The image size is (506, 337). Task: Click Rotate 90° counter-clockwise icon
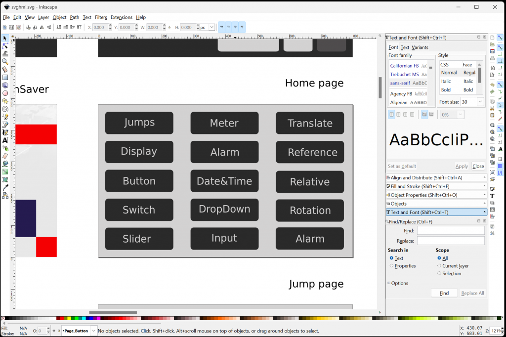(x=28, y=28)
